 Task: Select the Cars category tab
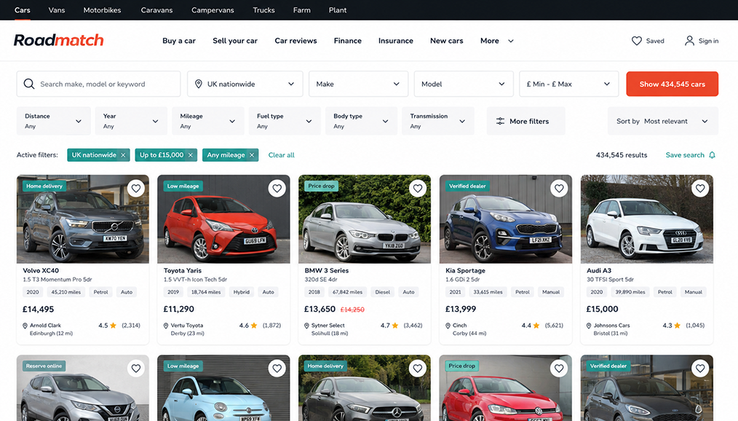coord(22,10)
